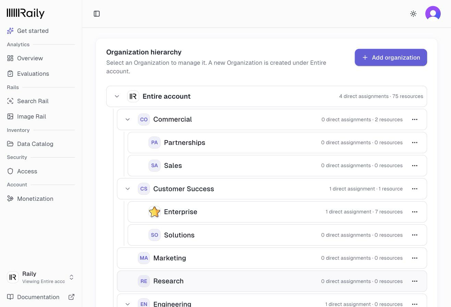This screenshot has height=307, width=451.
Task: Open more options for Partnerships
Action: [415, 143]
